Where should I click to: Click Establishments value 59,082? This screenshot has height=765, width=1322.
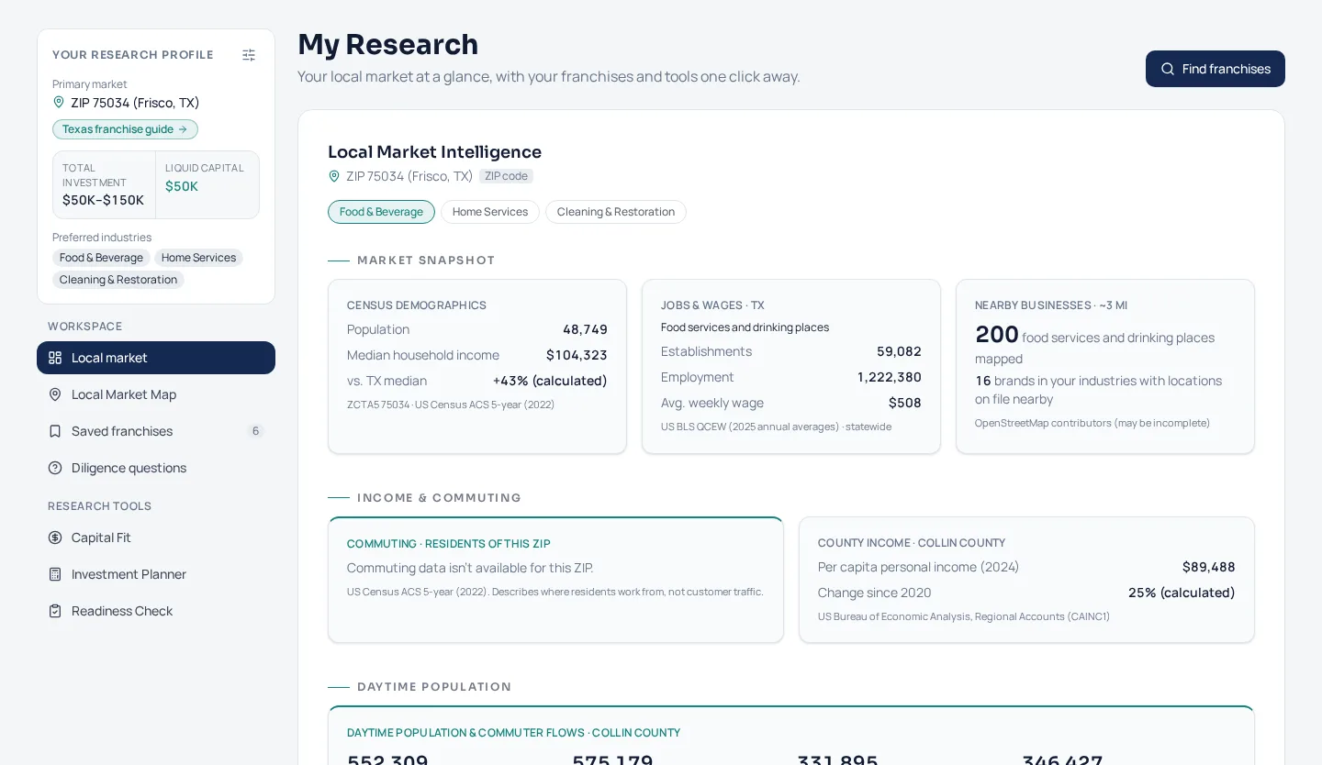[899, 351]
